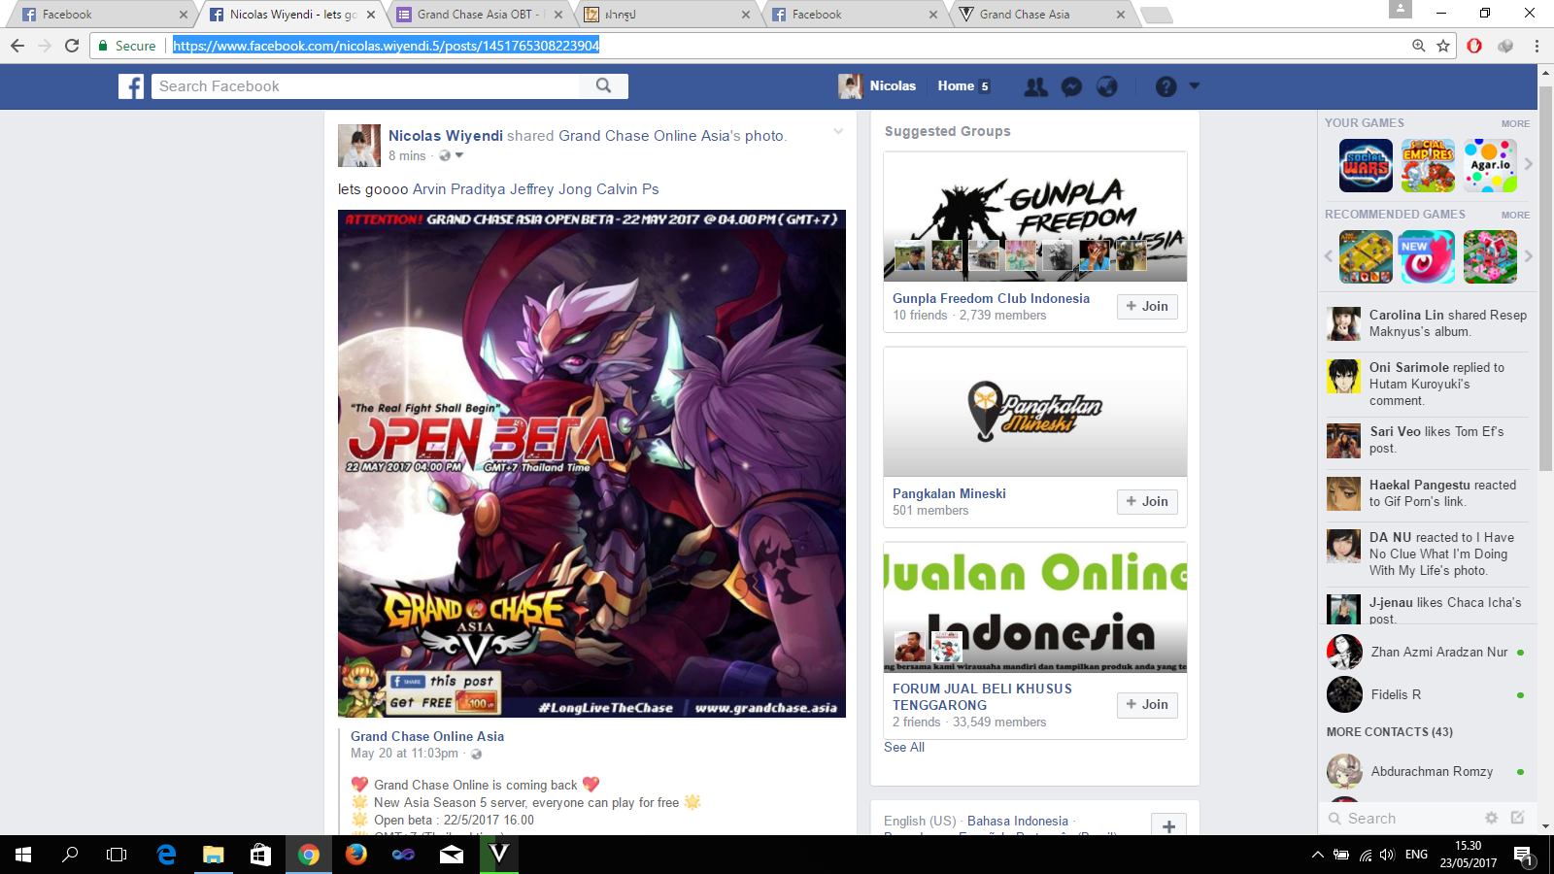Open the Messages icon

pos(1071,86)
